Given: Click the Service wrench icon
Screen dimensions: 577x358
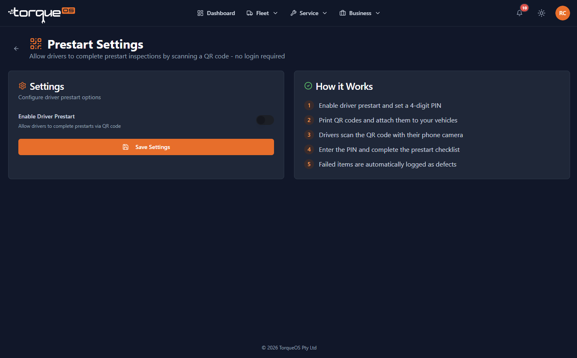Looking at the screenshot, I should [293, 13].
